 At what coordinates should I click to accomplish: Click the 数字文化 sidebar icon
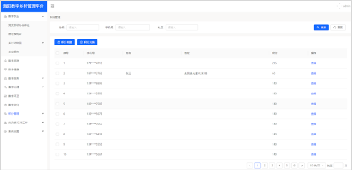point(5,105)
